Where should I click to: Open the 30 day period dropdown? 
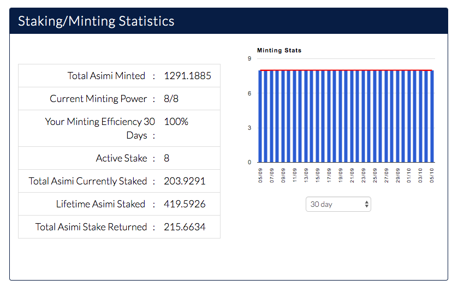[338, 204]
